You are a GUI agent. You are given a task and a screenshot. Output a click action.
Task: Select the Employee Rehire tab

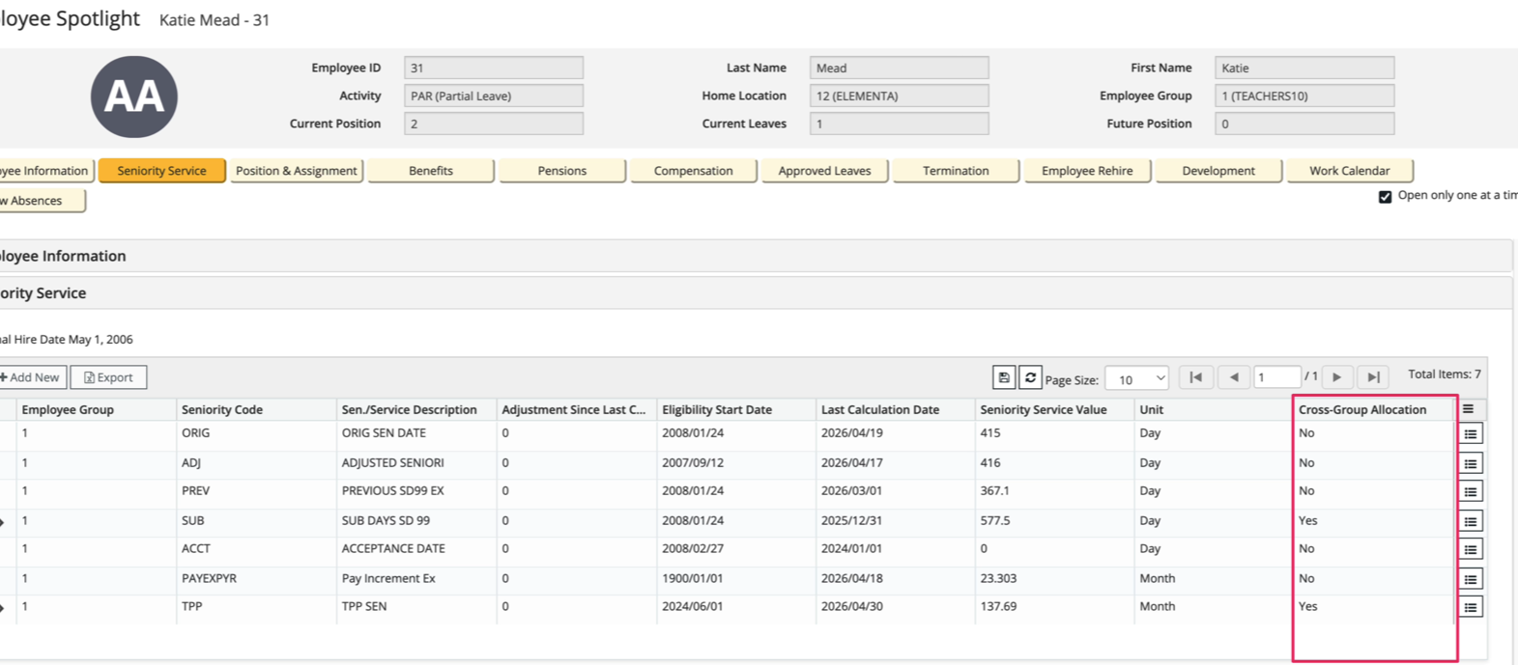coord(1087,171)
